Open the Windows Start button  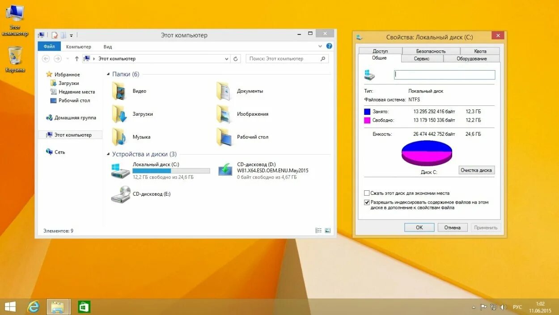tap(10, 307)
